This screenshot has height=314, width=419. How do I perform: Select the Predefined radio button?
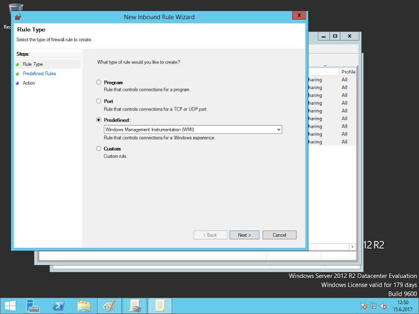(99, 120)
